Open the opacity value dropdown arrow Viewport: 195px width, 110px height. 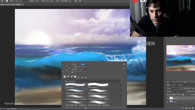[41, 1]
